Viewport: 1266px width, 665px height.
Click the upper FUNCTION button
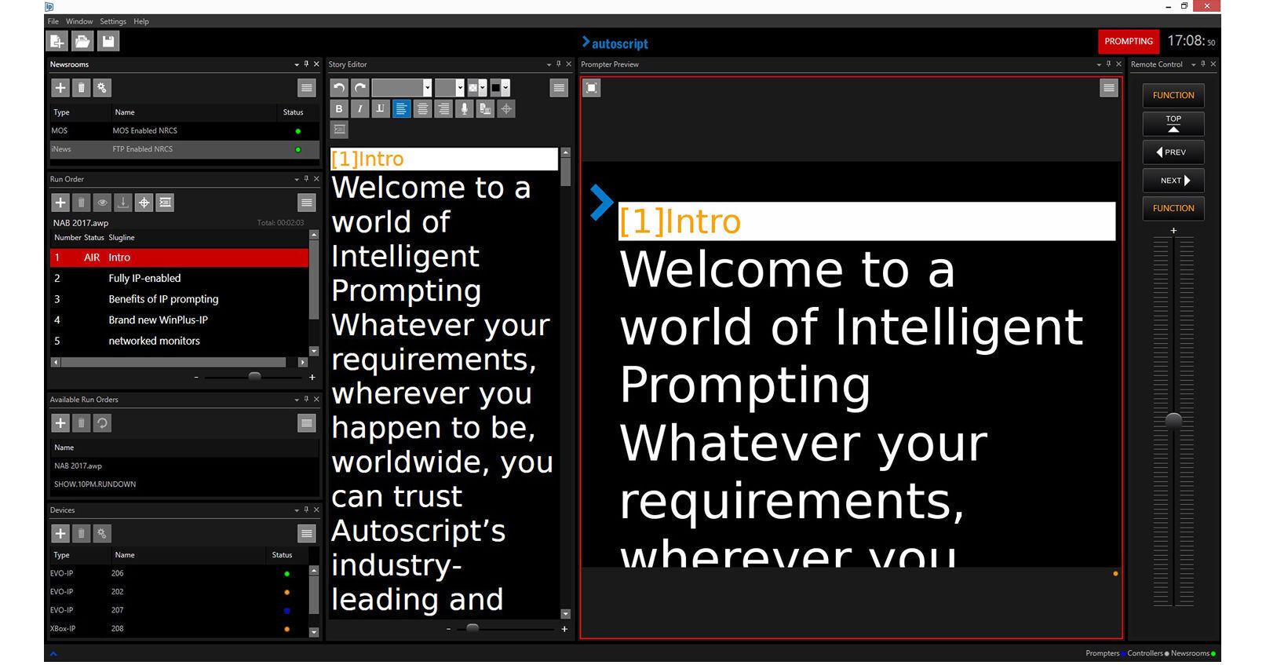pyautogui.click(x=1173, y=96)
